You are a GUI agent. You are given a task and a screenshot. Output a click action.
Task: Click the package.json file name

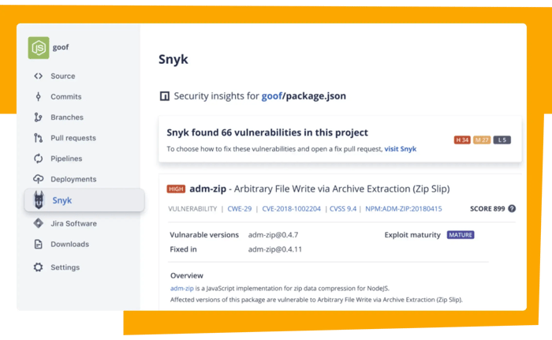click(315, 95)
